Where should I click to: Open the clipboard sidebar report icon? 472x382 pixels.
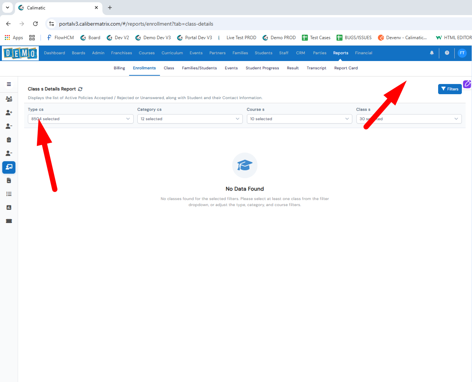(9, 140)
